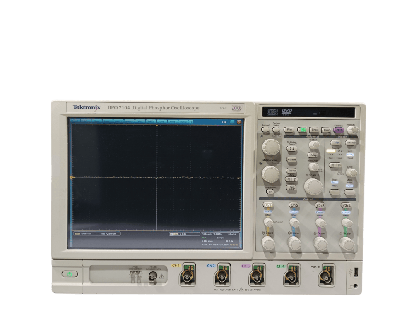Expand the menu bar dropdown arrow
This screenshot has width=414, height=309.
tap(191, 122)
